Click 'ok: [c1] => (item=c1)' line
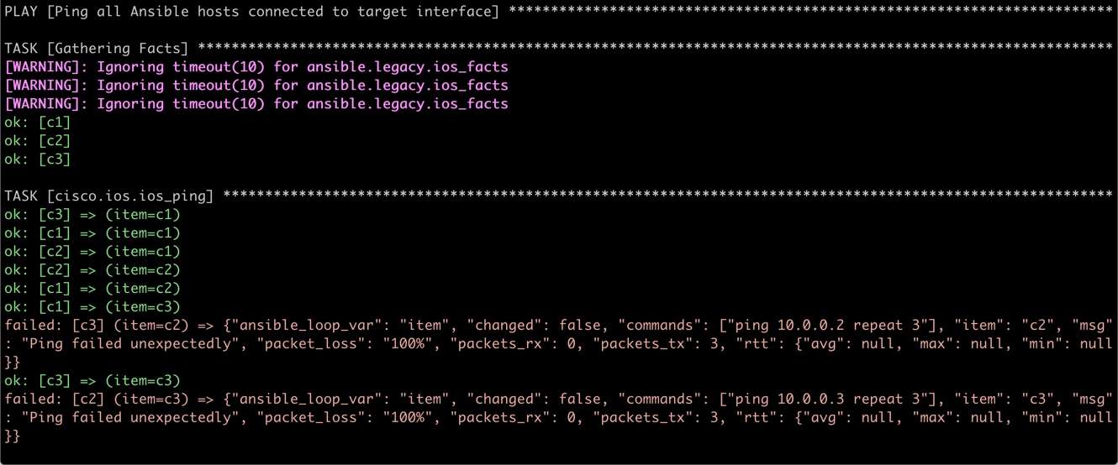This screenshot has height=465, width=1118. 92,233
